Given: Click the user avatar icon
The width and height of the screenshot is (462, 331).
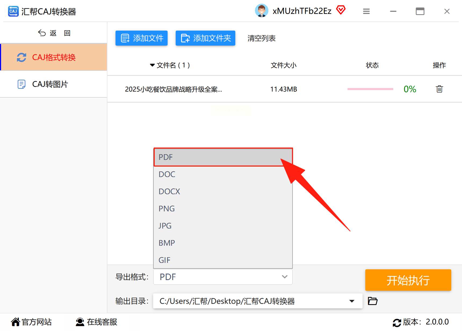Looking at the screenshot, I should point(261,11).
